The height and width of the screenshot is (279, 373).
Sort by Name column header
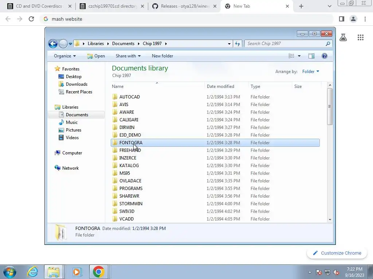(x=157, y=86)
